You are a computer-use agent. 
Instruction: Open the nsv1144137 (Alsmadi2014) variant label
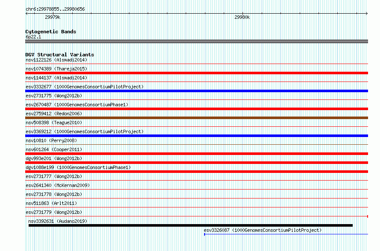(56, 78)
